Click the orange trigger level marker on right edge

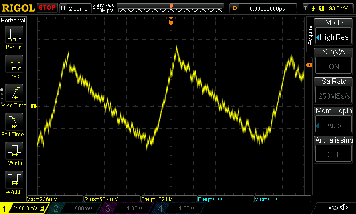(x=309, y=65)
